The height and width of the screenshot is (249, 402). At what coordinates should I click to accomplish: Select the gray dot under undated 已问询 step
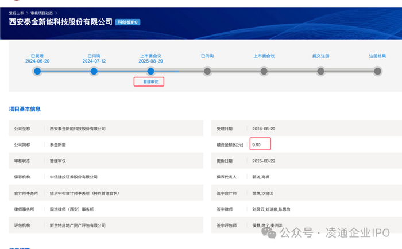pos(207,71)
